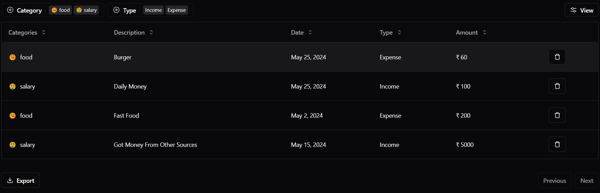Click the plus circle icon beside Type
600x193 pixels.
(x=116, y=10)
